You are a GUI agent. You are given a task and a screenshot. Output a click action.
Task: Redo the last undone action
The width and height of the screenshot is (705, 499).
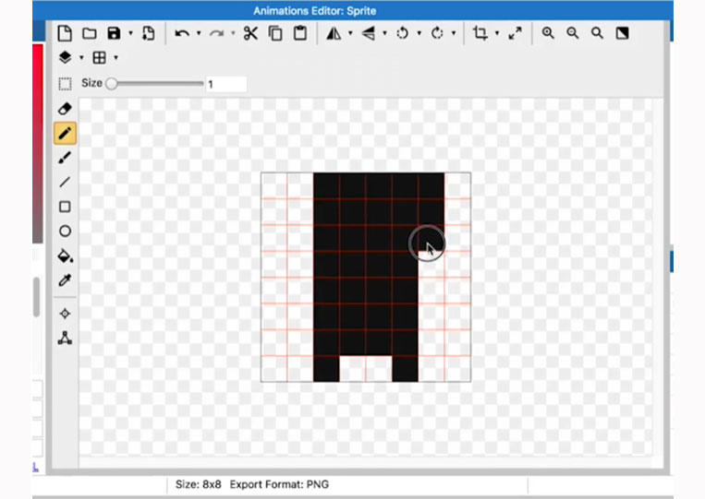coord(217,33)
